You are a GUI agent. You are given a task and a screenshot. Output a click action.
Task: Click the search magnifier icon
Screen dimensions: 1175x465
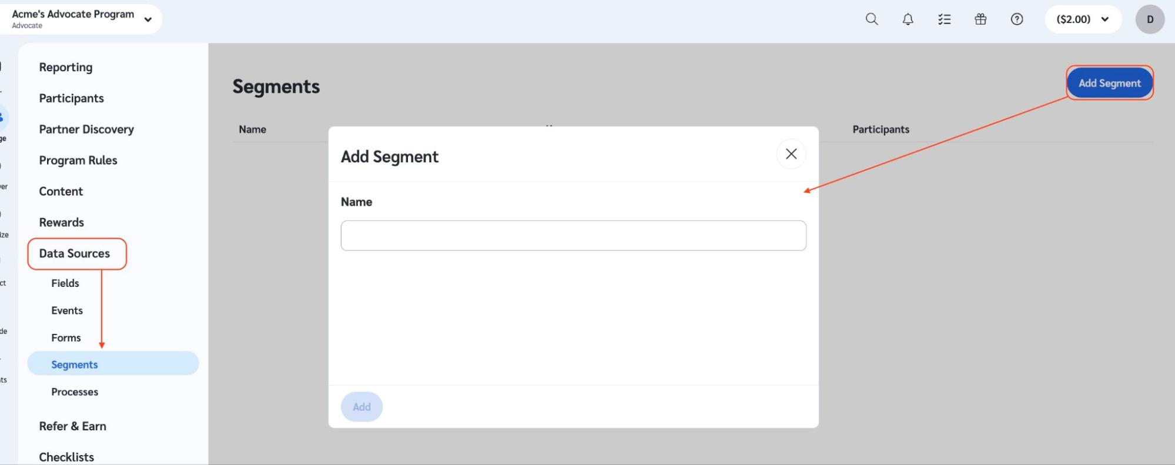coord(872,19)
